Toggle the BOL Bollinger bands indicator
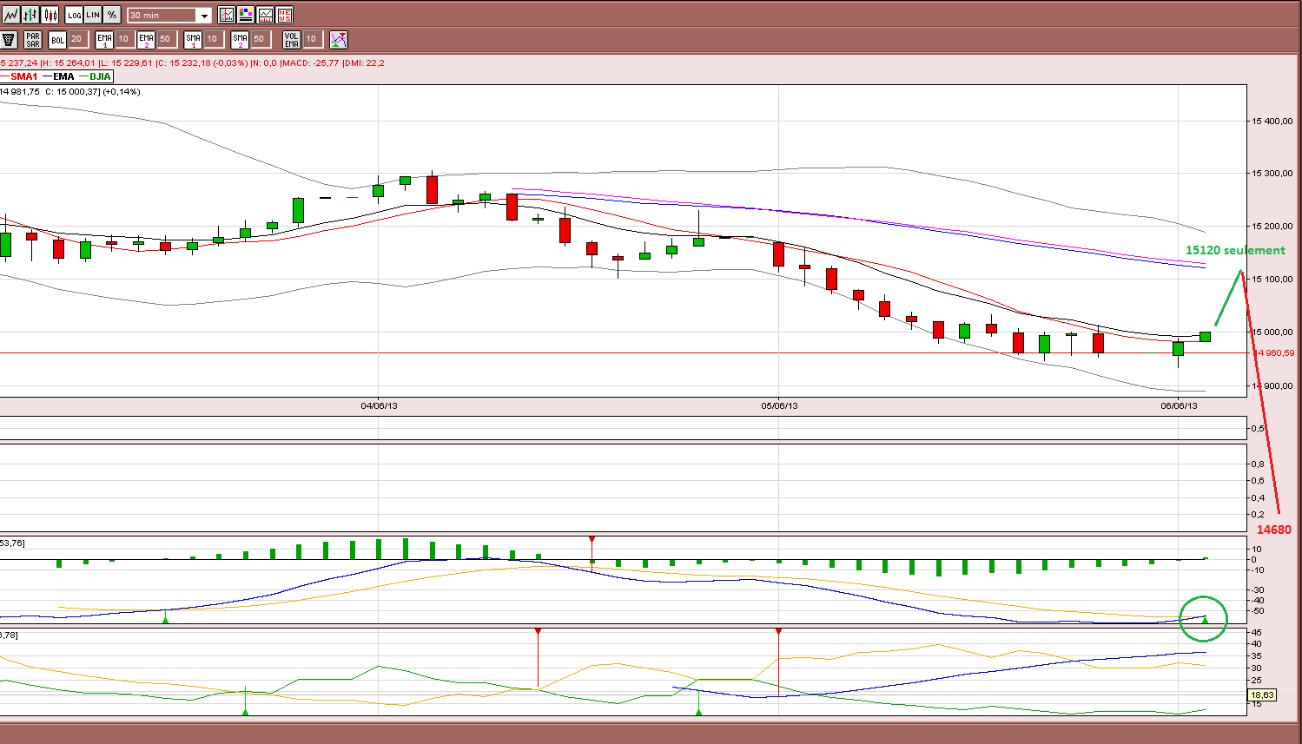Screen dimensions: 1302x744 click(57, 39)
